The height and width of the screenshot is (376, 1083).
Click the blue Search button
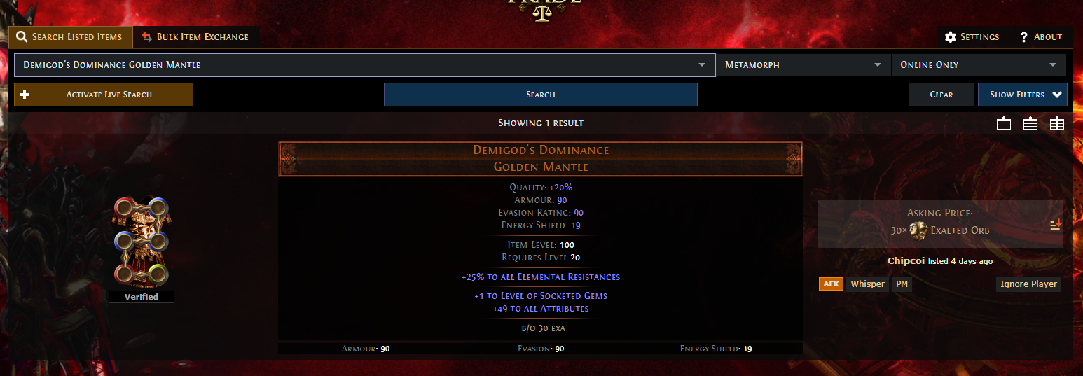pos(540,95)
